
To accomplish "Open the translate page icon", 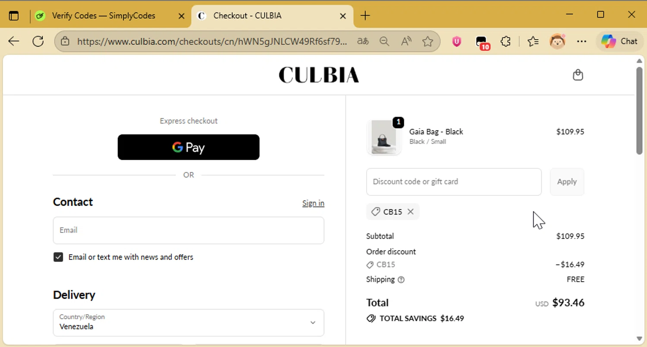I will click(x=363, y=41).
